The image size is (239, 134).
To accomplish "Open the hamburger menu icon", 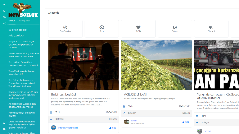I will click(x=4, y=5).
